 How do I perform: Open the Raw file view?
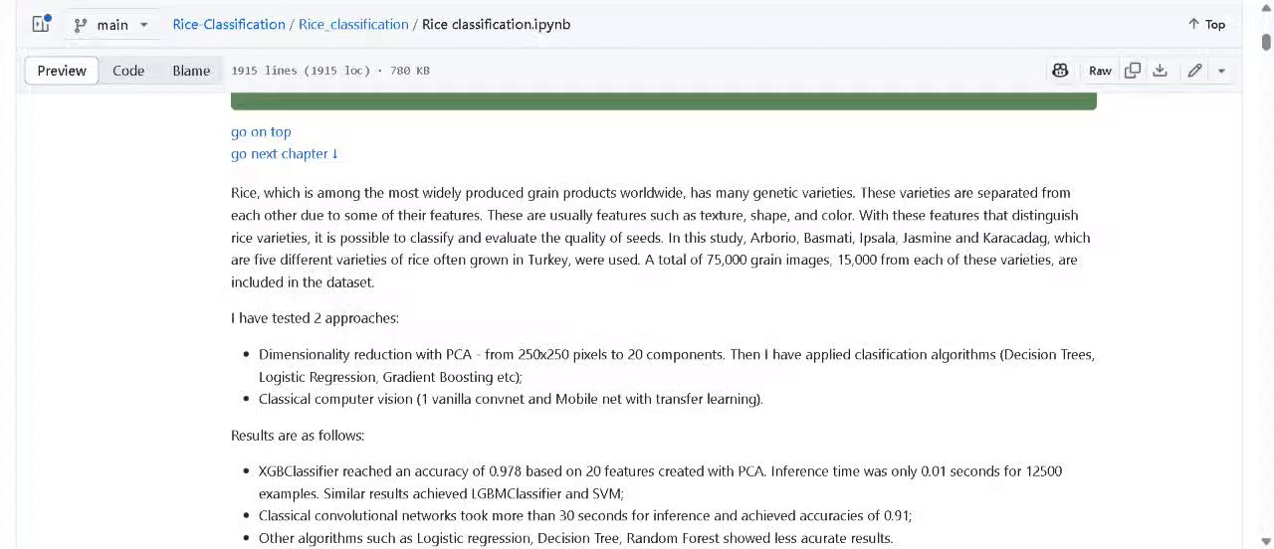pos(1100,71)
